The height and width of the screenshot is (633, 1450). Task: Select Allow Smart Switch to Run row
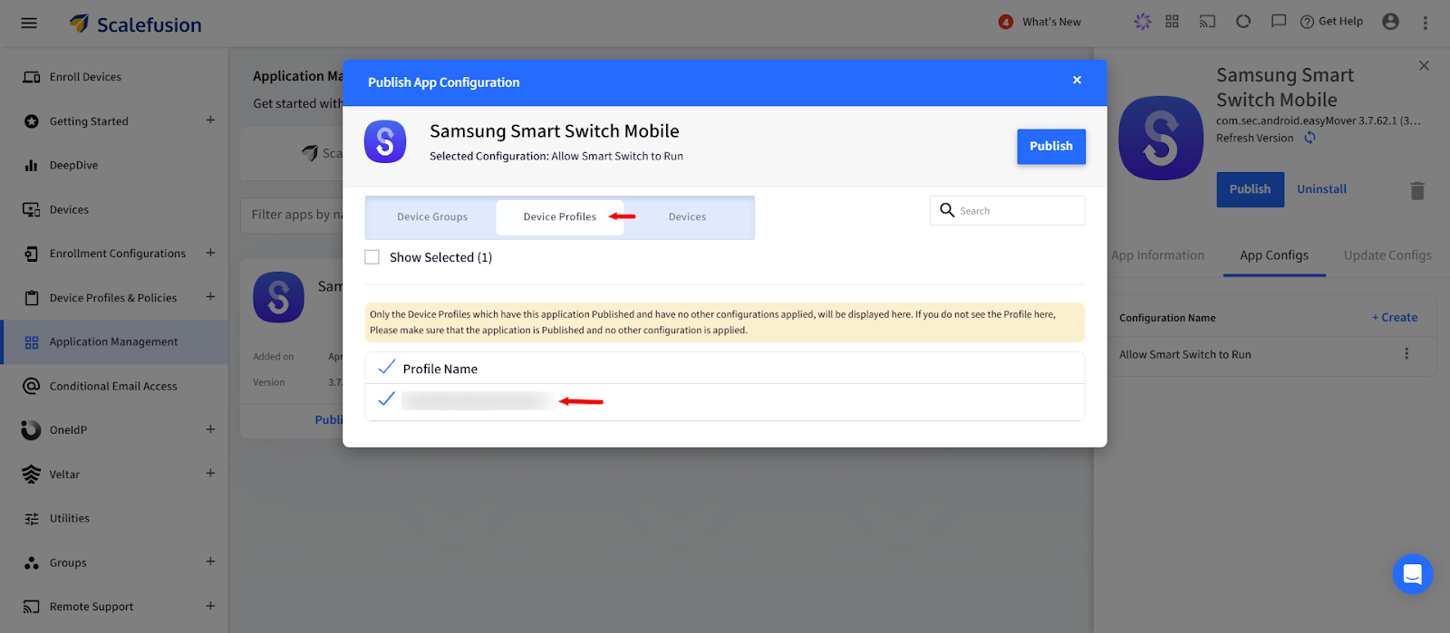1271,355
